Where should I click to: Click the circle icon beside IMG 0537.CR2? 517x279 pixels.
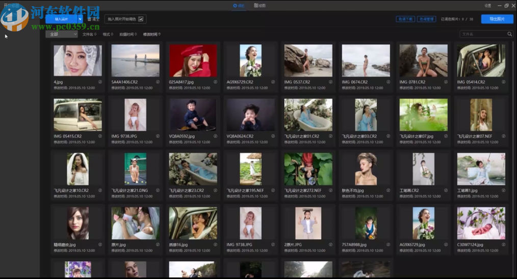330,81
